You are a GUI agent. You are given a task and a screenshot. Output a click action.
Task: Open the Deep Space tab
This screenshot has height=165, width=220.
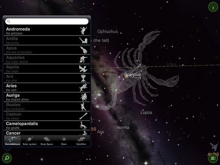point(47,141)
